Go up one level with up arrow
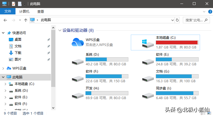The image size is (213, 116). pos(26,20)
